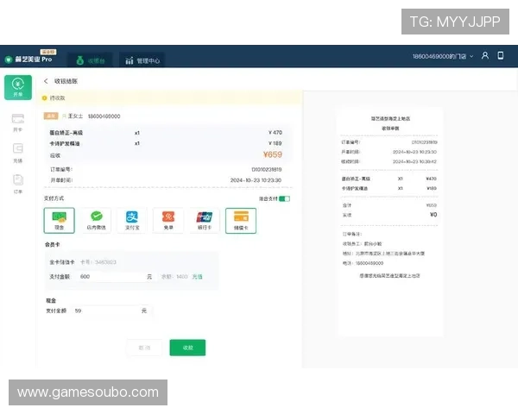Choose 储值卡 stored-value card payment
This screenshot has width=518, height=414.
coord(241,221)
